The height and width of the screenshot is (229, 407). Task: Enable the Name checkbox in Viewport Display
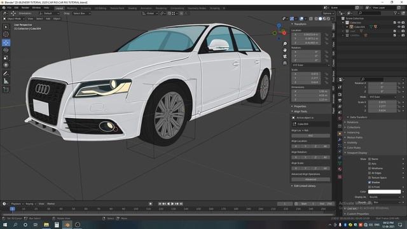(x=369, y=159)
